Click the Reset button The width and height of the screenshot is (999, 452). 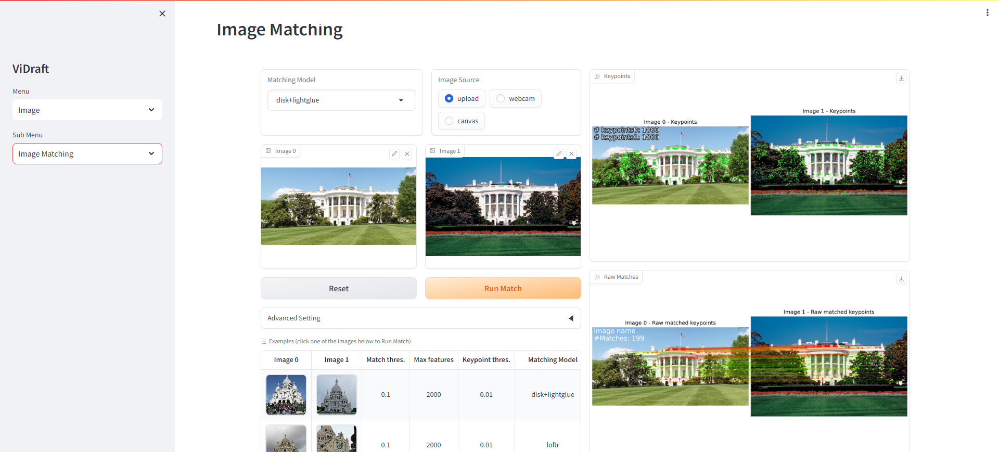click(339, 288)
